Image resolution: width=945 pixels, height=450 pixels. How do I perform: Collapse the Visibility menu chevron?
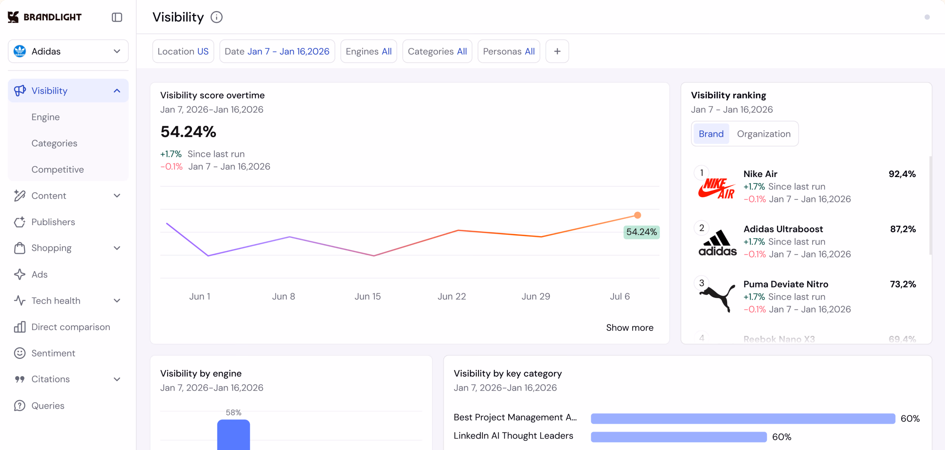click(117, 91)
